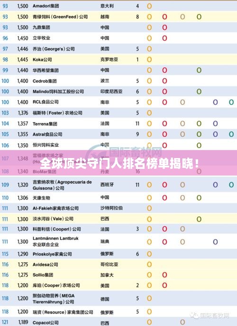Select the country cell '沙特阿拉伯'
This screenshot has width=237, height=326.
[x=111, y=208]
